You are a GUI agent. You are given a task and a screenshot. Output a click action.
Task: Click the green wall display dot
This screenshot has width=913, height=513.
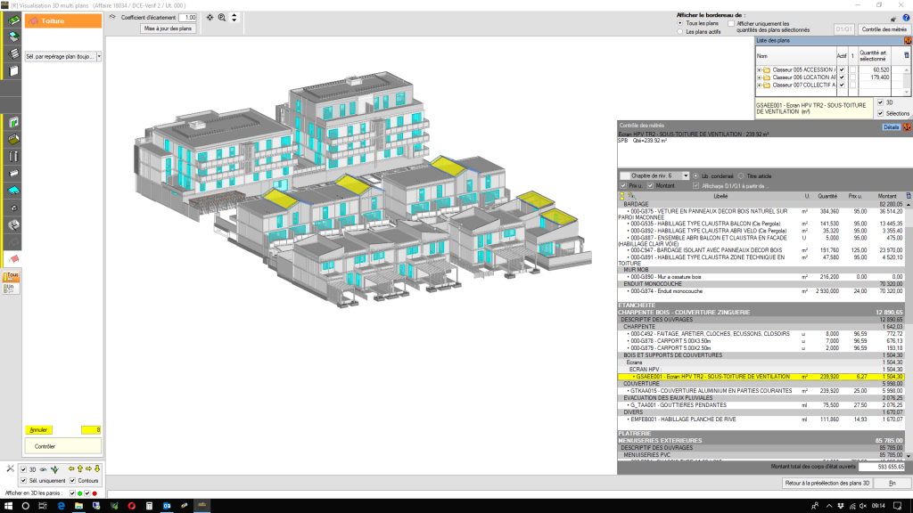80,493
